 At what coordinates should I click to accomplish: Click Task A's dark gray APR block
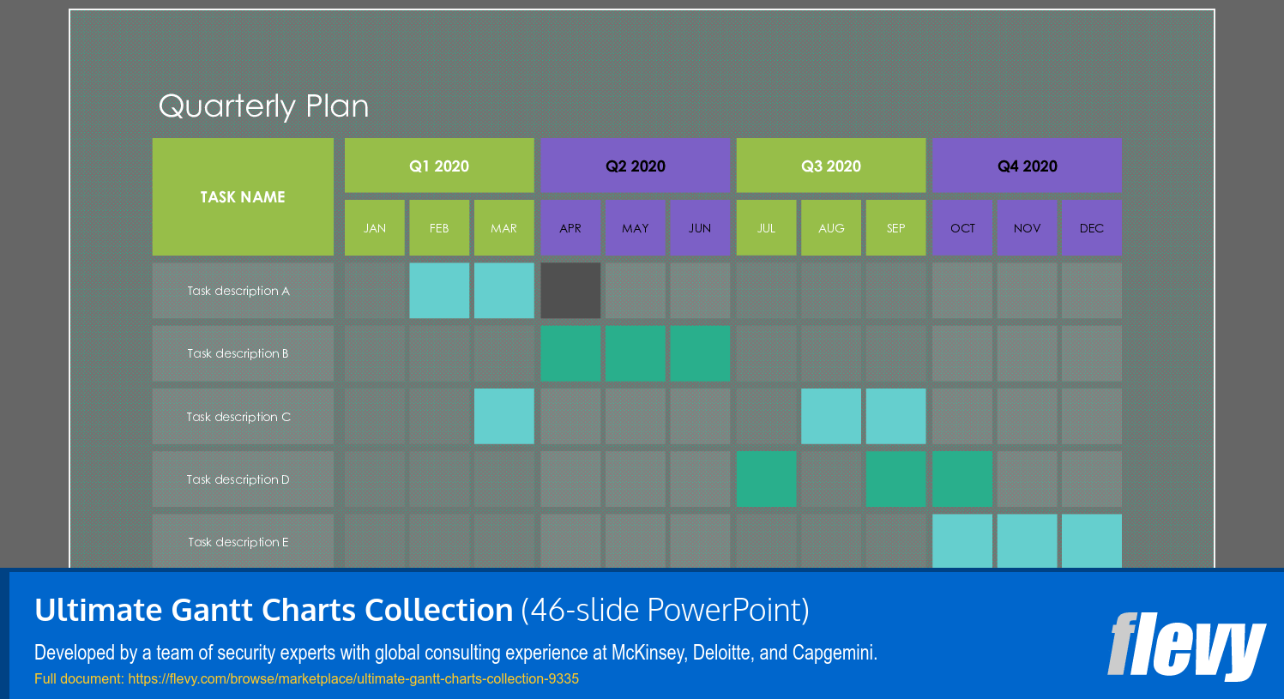tap(570, 291)
